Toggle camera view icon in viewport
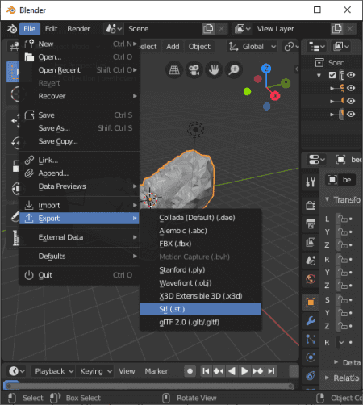The image size is (363, 405). pos(194,70)
